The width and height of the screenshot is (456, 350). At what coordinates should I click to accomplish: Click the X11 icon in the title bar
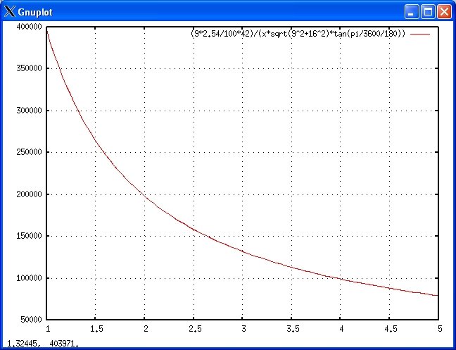click(x=10, y=12)
